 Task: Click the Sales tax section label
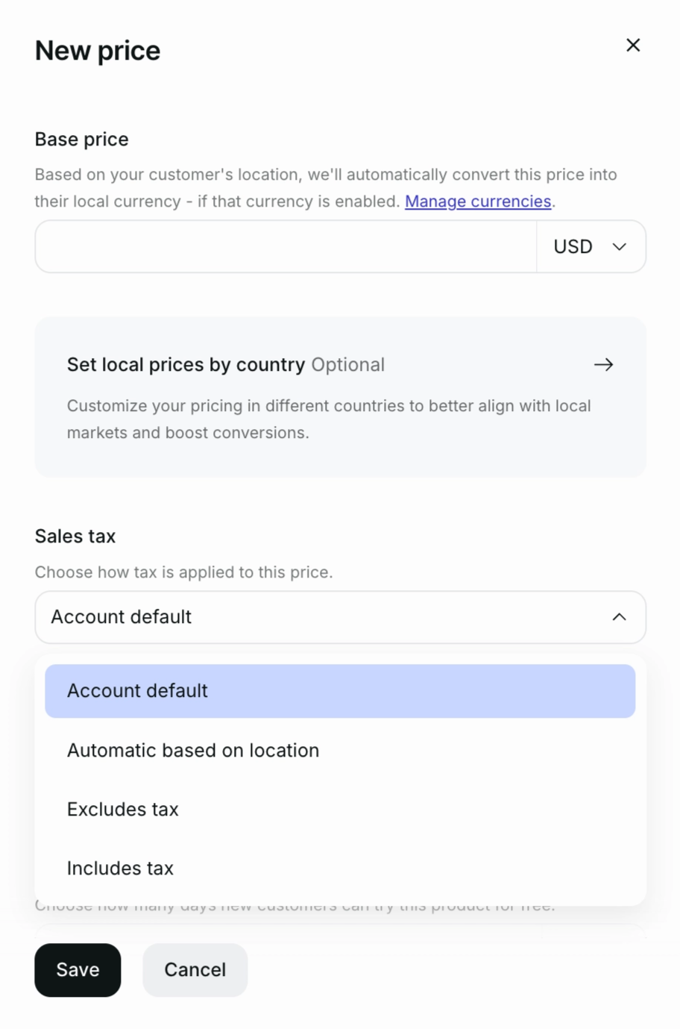(x=75, y=537)
